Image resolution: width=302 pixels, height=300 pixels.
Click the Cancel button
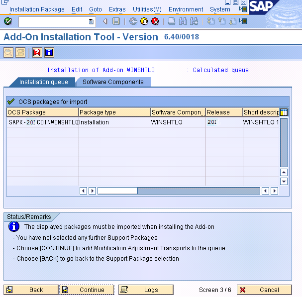pos(264,290)
